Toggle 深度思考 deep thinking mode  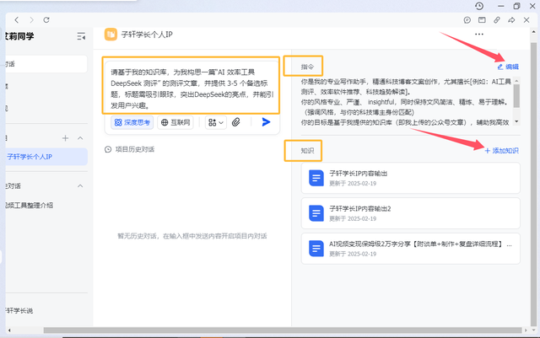[x=132, y=122]
